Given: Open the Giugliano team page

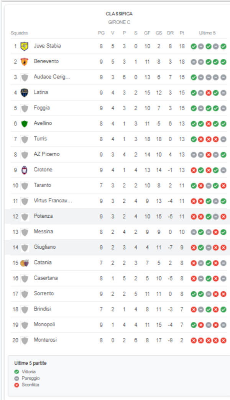Looking at the screenshot, I should pyautogui.click(x=44, y=247).
